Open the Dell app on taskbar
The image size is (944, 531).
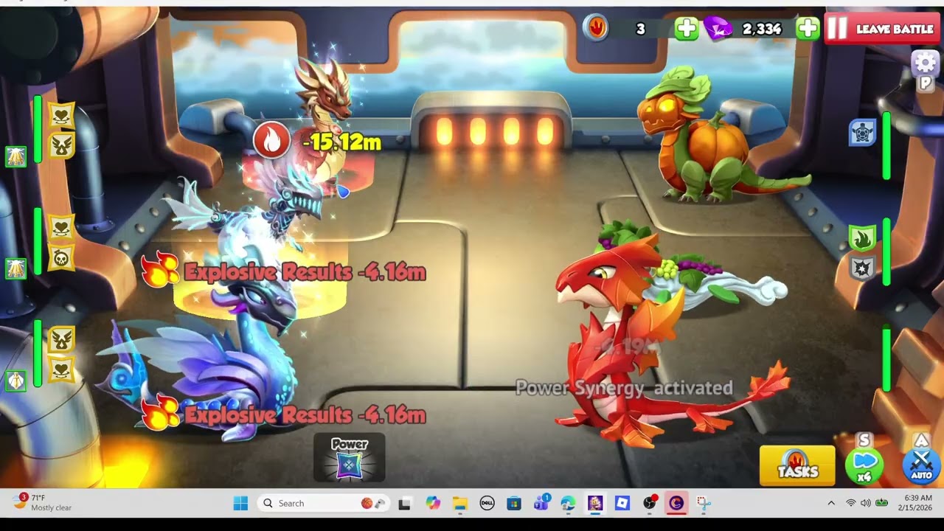[x=487, y=504]
